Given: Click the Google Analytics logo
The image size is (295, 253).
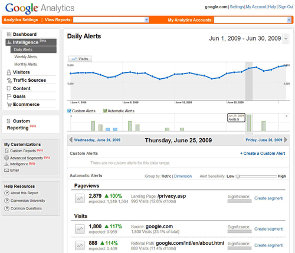Looking at the screenshot, I should pos(40,8).
